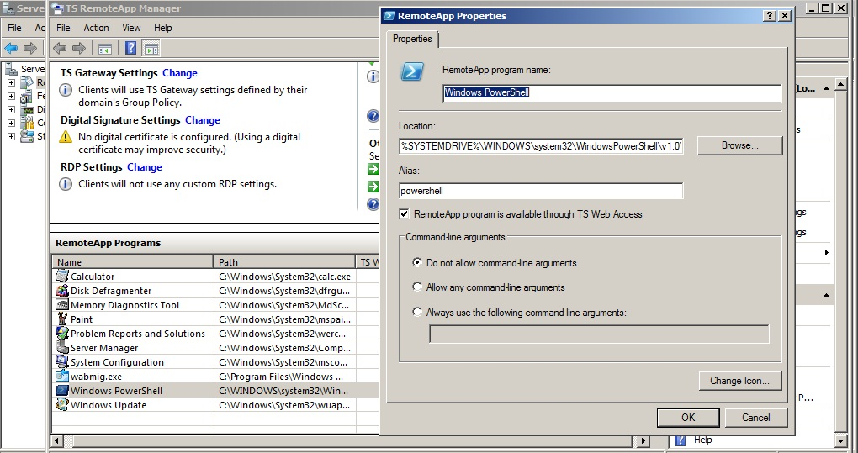Select the Paint program icon
The height and width of the screenshot is (453, 858).
click(x=62, y=319)
